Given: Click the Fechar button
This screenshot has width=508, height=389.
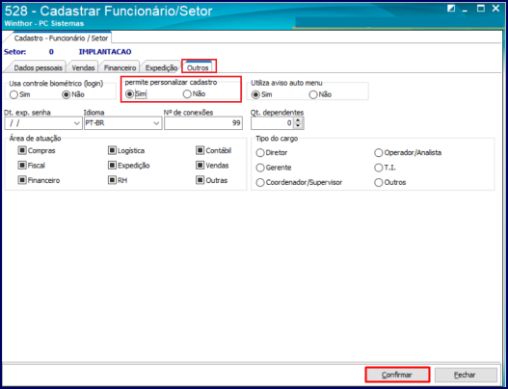Looking at the screenshot, I should tap(466, 375).
